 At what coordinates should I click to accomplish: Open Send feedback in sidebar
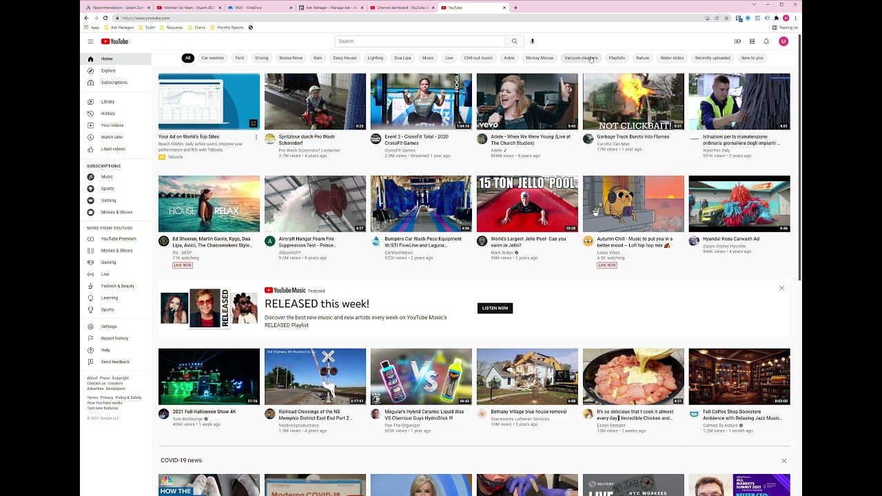tap(116, 362)
